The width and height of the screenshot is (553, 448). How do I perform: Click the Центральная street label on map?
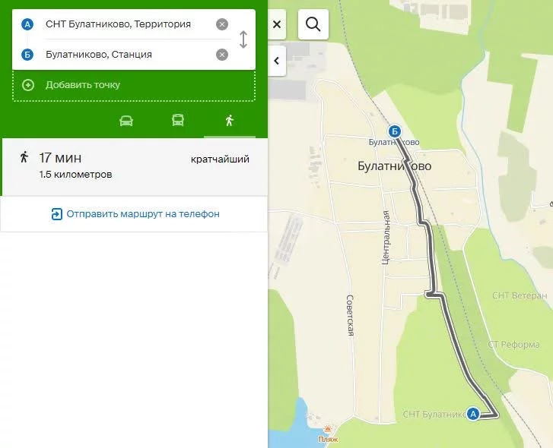coord(386,238)
